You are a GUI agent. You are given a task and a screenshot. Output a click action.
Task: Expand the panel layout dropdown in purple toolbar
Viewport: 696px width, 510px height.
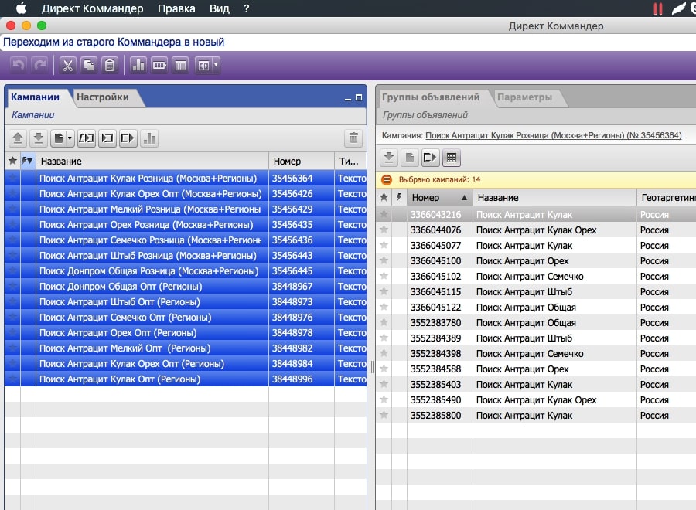216,66
